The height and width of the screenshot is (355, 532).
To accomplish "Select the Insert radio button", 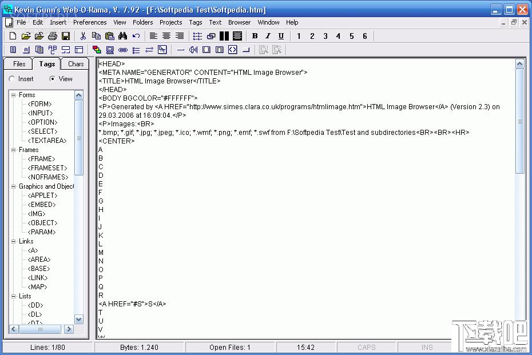I will point(12,79).
